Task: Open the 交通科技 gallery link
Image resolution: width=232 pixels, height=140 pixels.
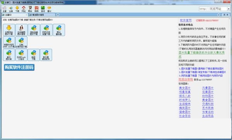Action: [208, 104]
